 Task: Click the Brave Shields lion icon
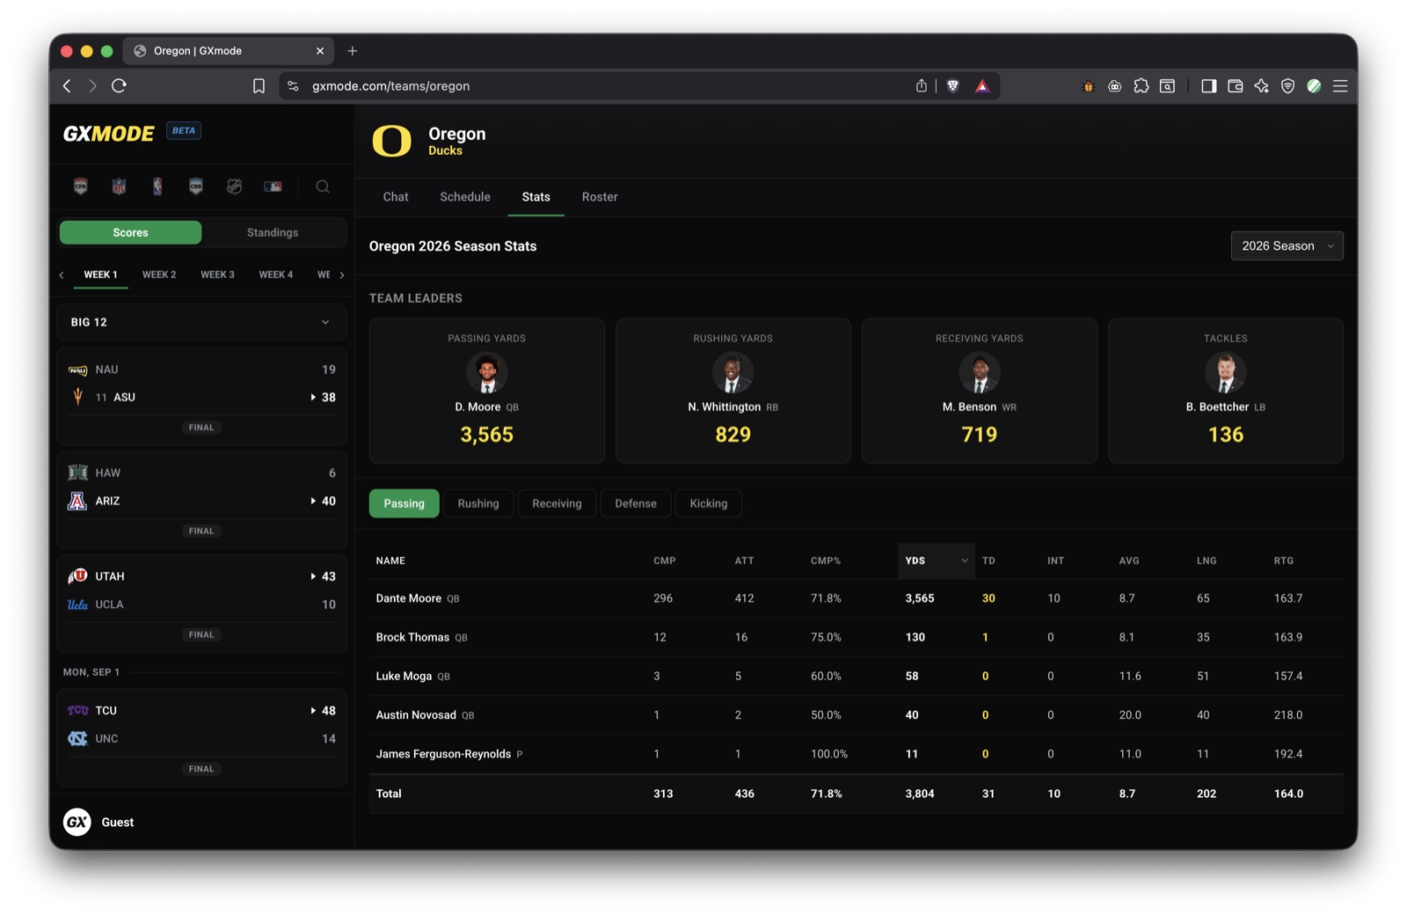click(x=952, y=86)
